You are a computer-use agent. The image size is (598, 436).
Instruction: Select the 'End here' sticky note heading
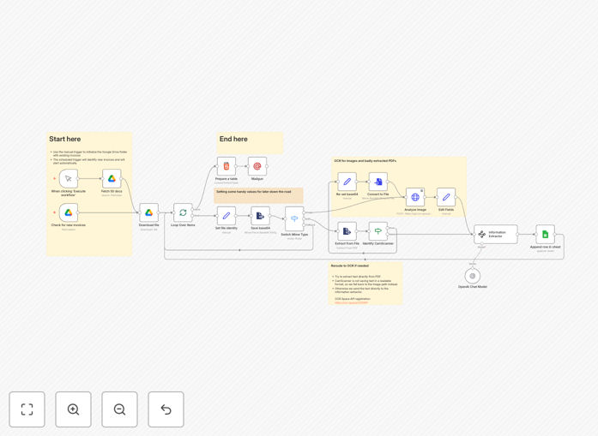(233, 139)
